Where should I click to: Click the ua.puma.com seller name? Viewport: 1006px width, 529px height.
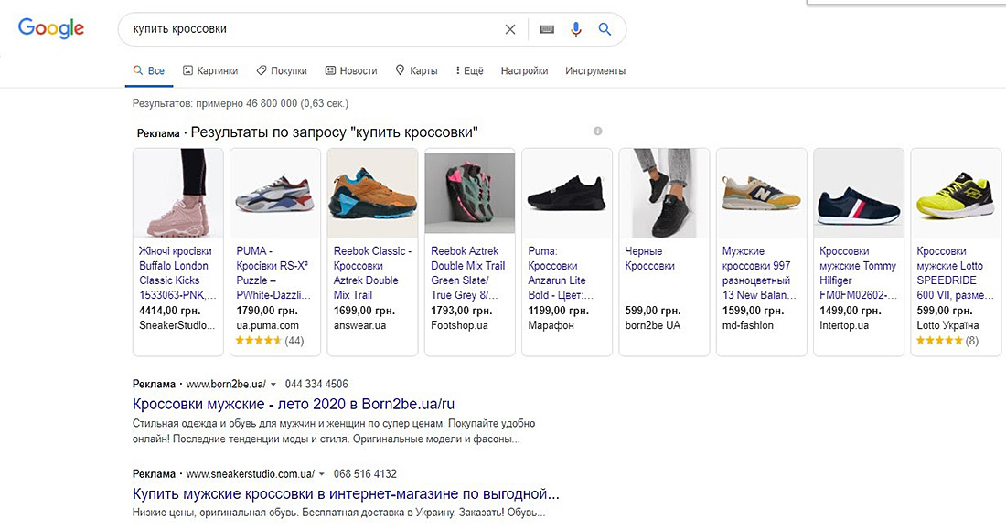267,326
